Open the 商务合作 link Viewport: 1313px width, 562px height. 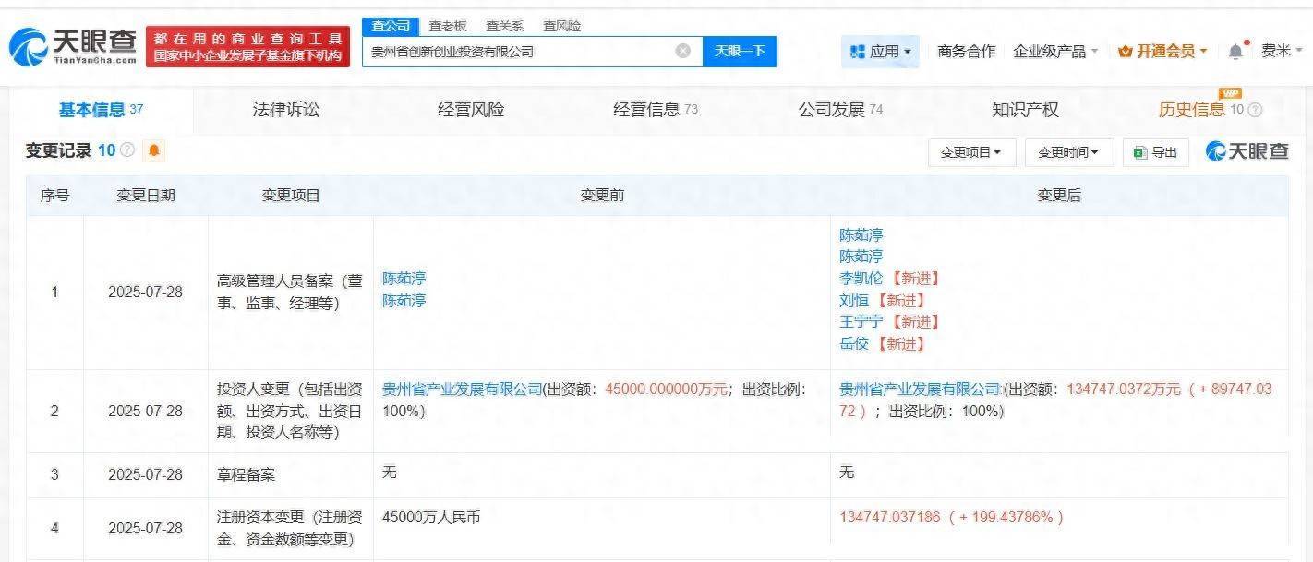pyautogui.click(x=966, y=52)
